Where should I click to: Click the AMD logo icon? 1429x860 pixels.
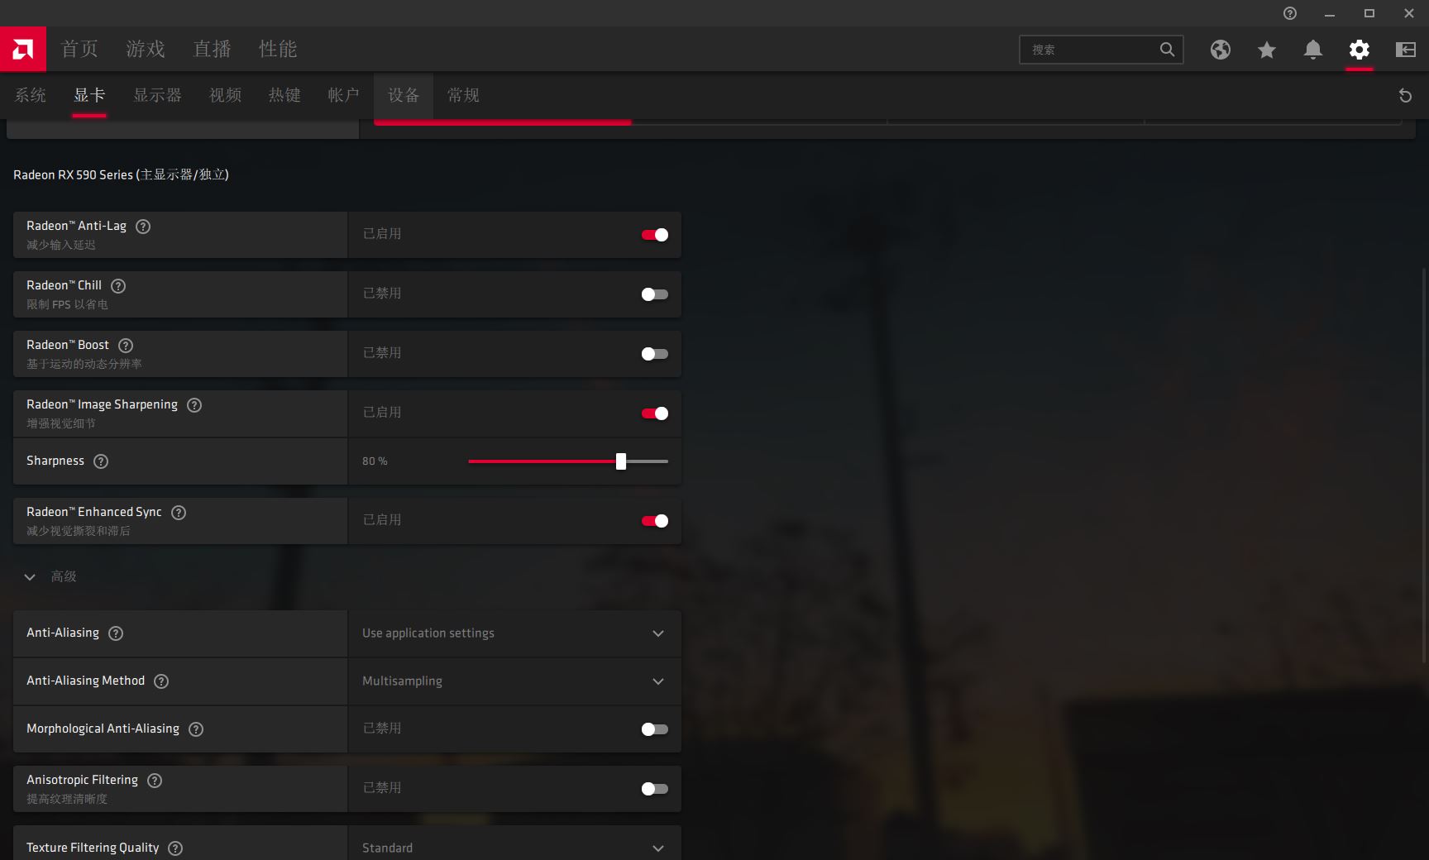23,50
